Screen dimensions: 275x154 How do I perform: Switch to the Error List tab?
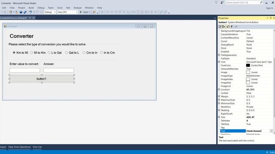37,147
